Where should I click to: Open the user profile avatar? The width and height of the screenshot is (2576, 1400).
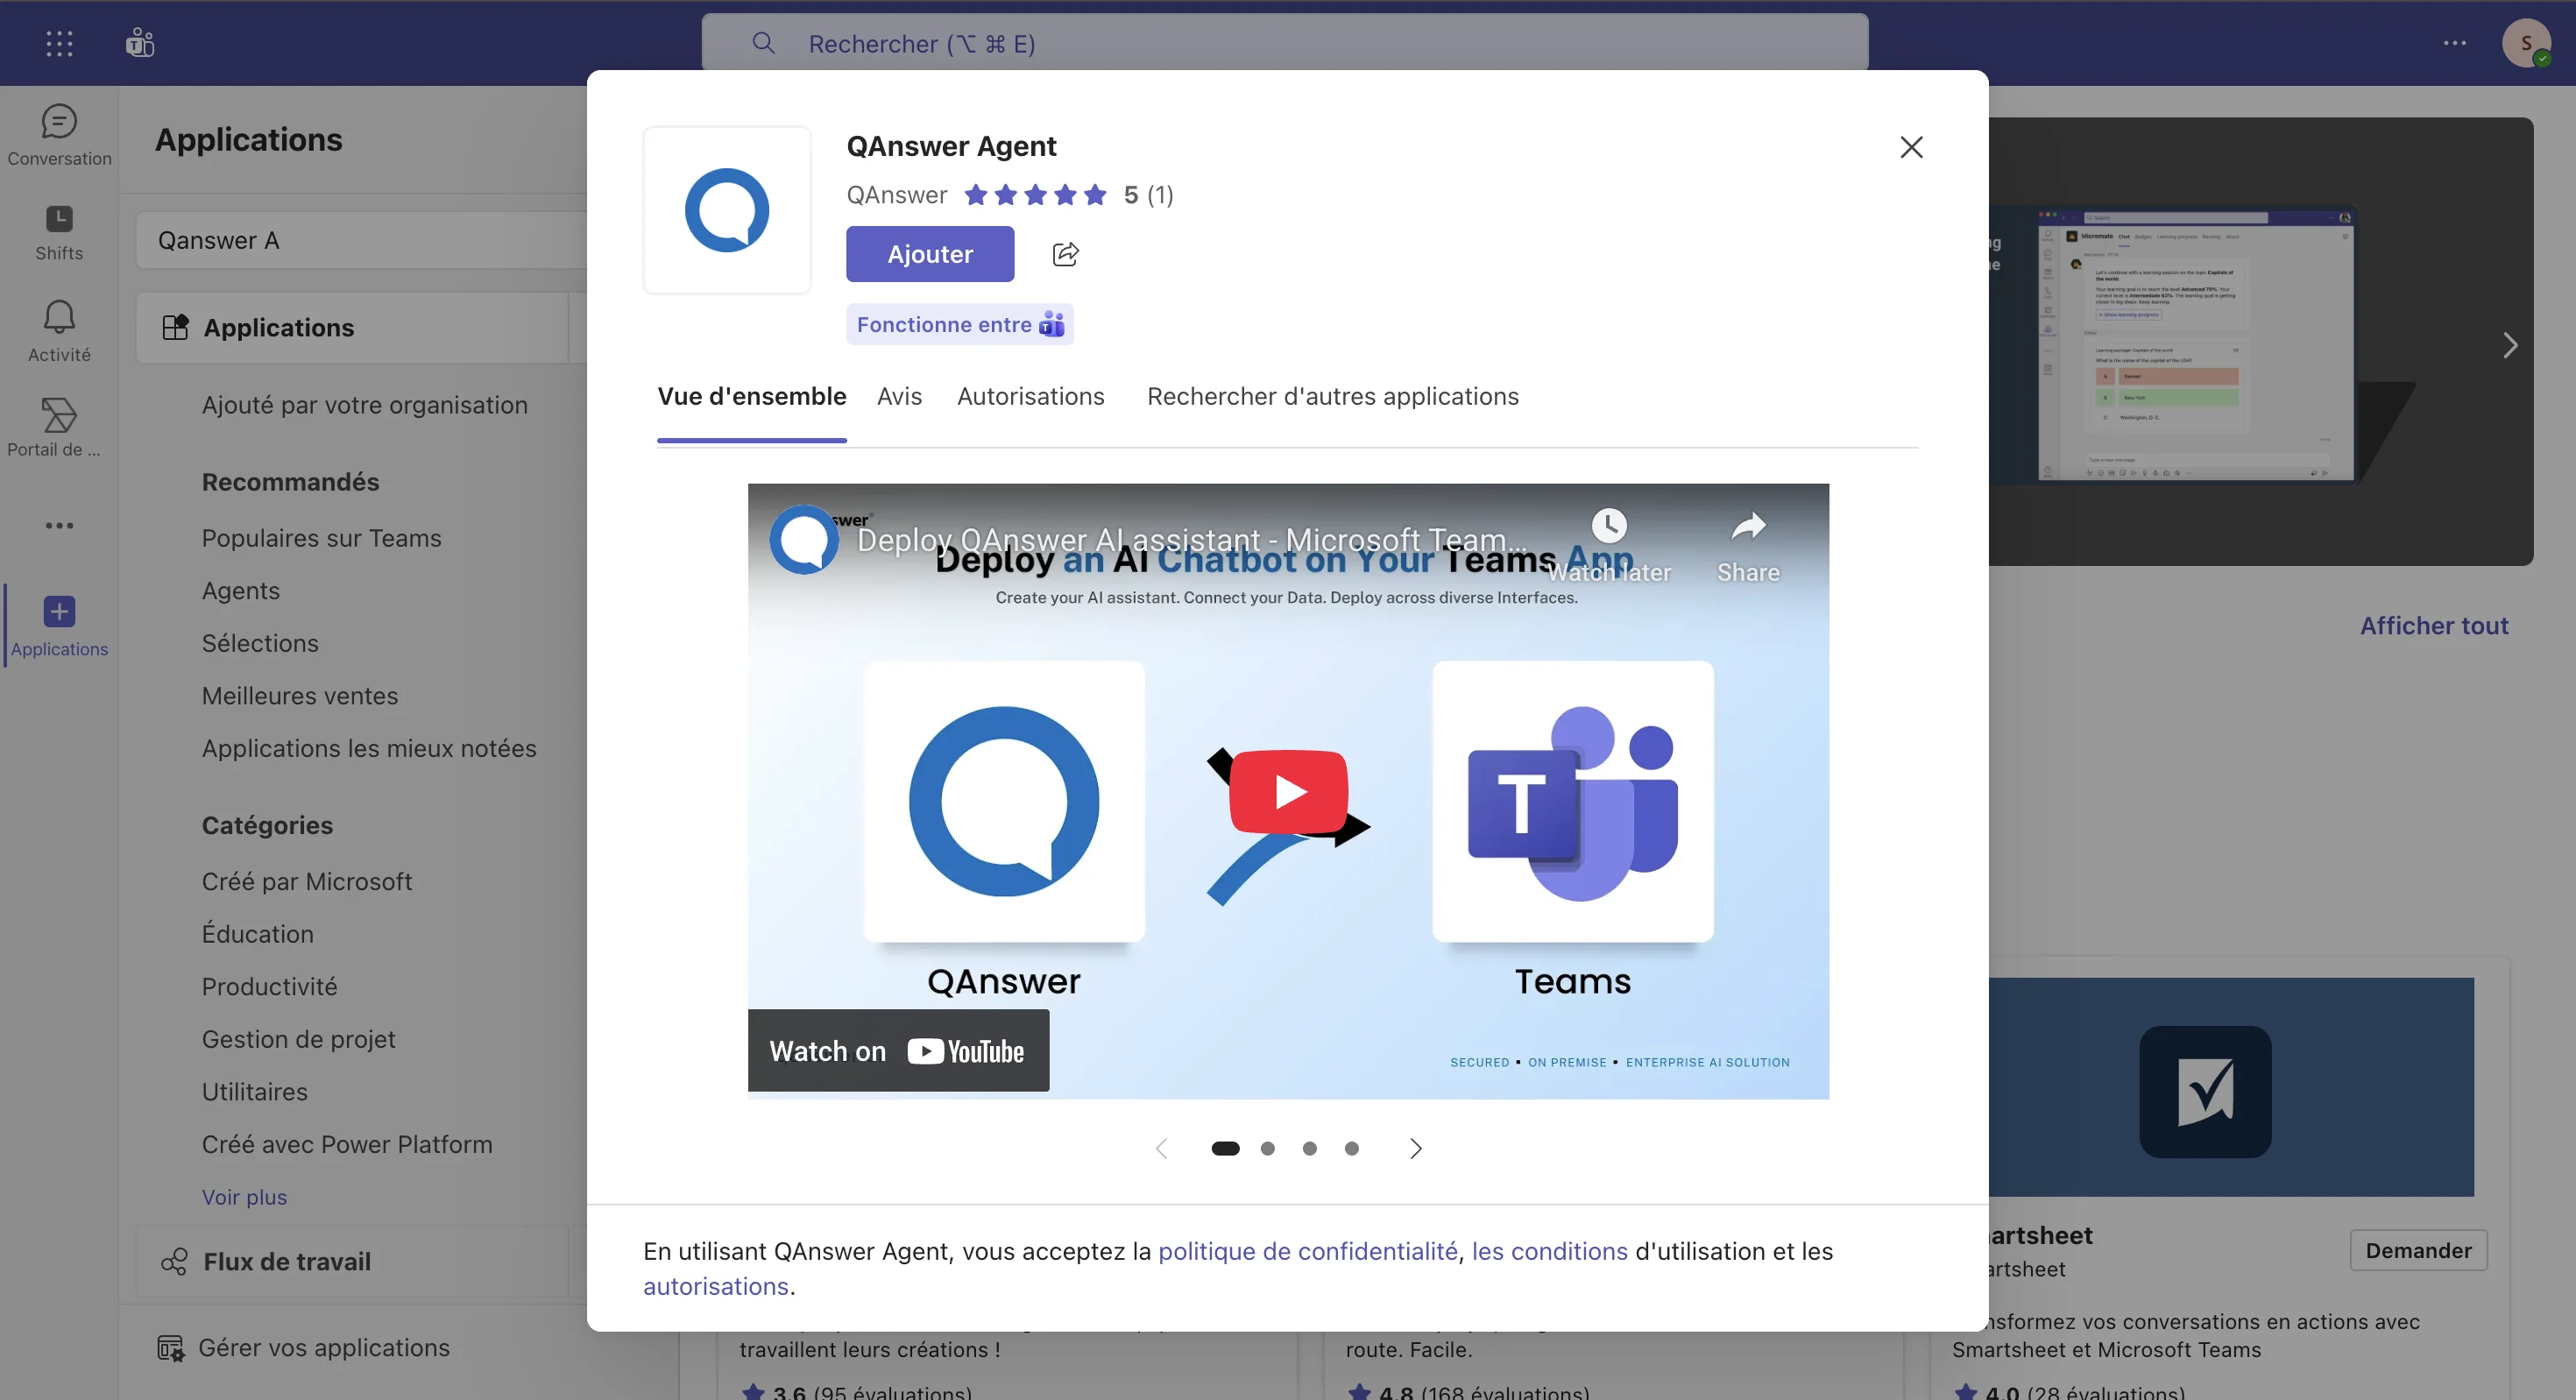pos(2526,43)
